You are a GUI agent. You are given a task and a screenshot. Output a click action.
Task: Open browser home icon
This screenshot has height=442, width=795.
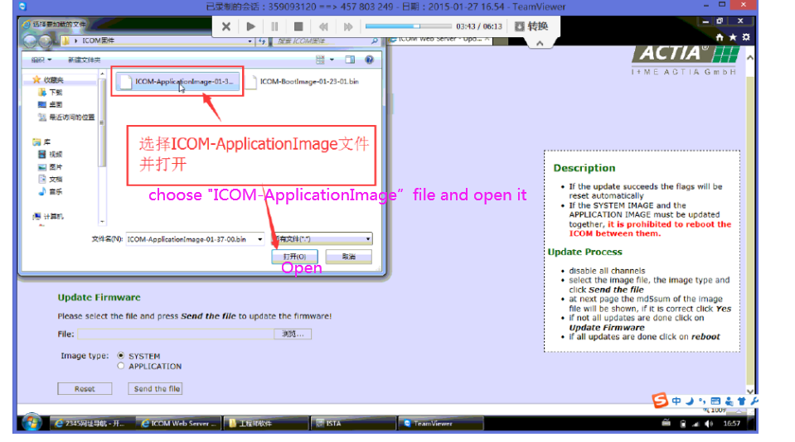[x=720, y=37]
